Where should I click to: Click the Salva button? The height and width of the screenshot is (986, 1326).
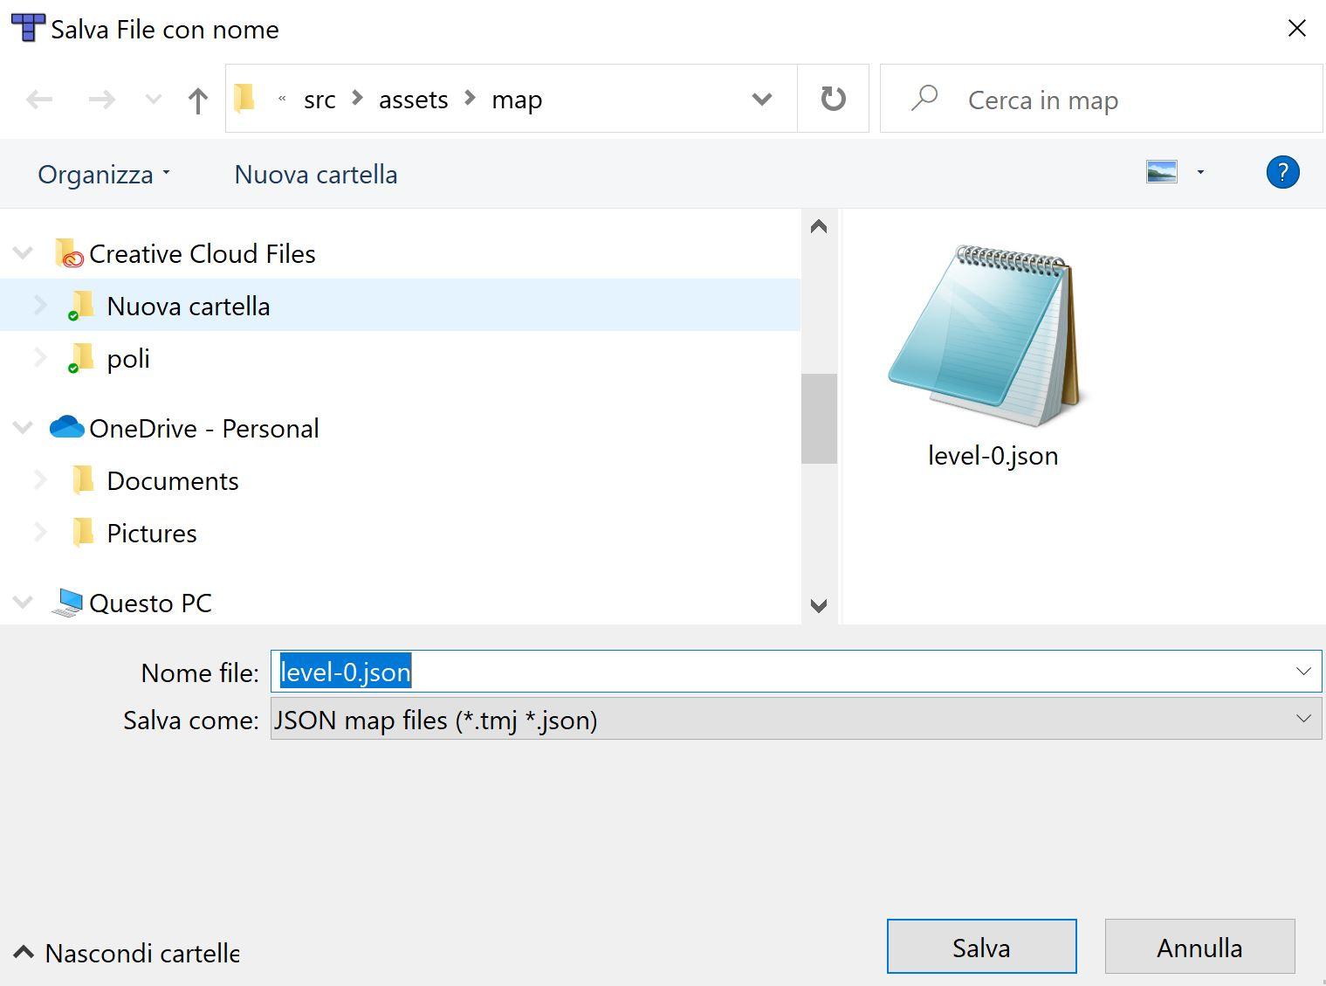click(981, 947)
